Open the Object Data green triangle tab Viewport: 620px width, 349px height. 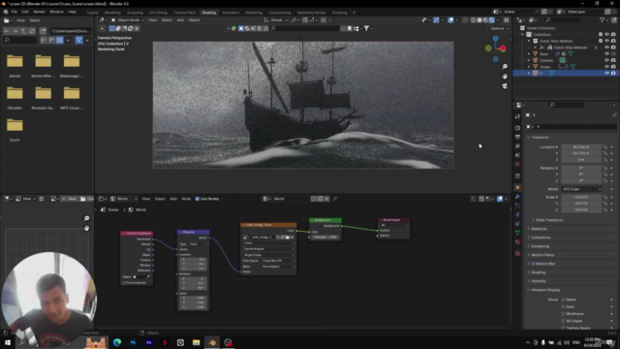(x=517, y=233)
